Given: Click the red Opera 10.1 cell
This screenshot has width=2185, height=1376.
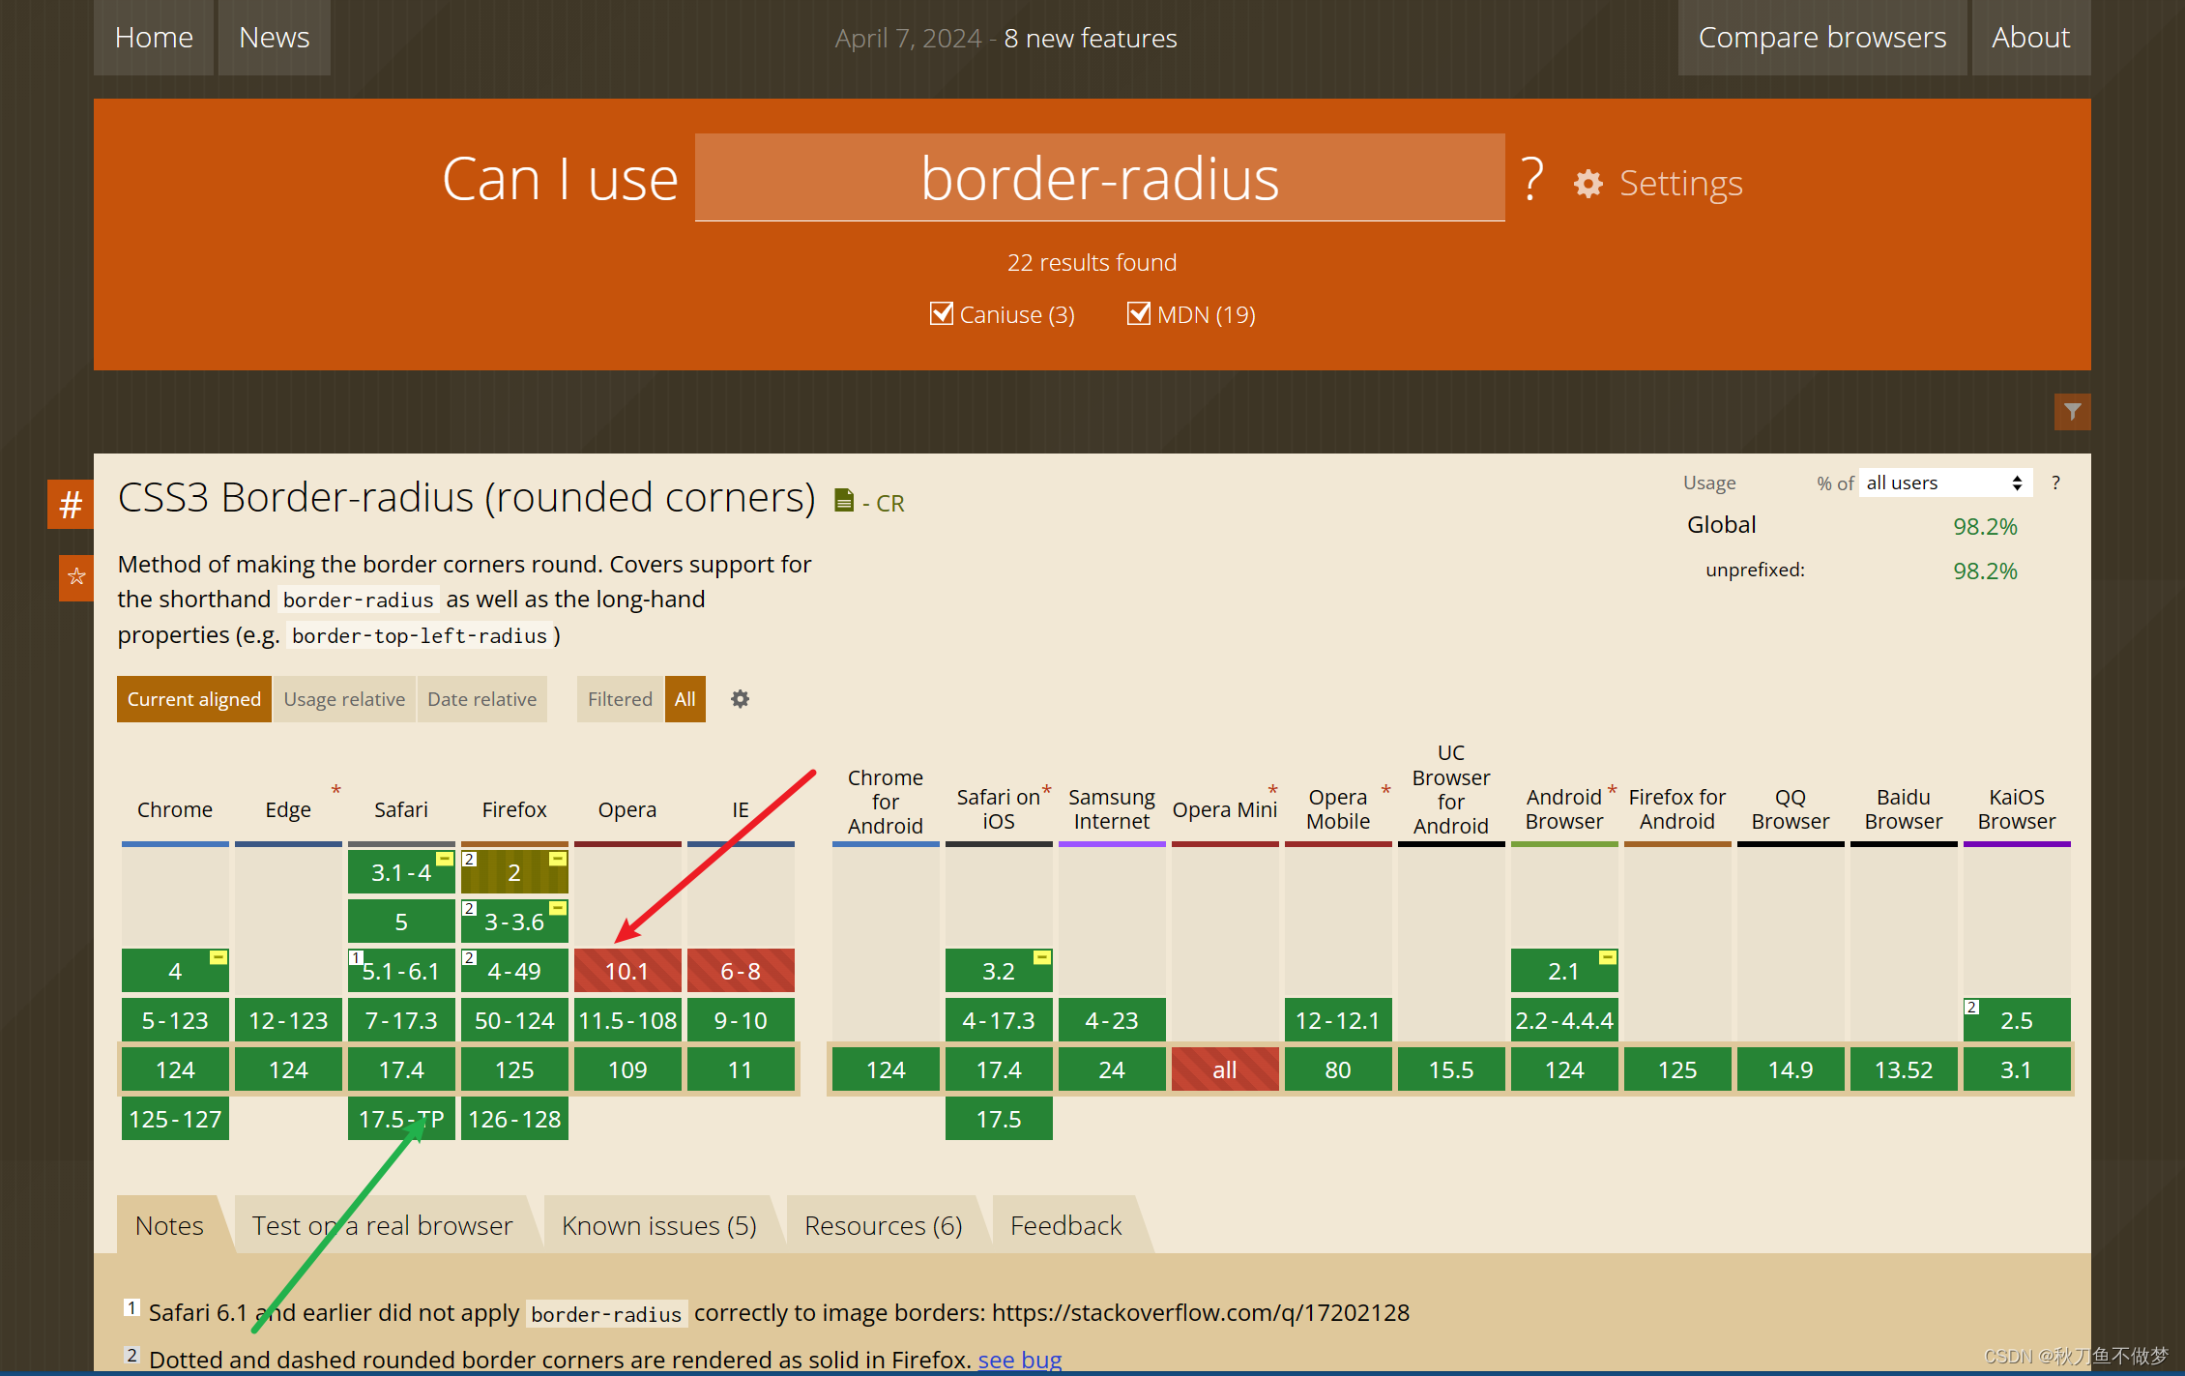Looking at the screenshot, I should pyautogui.click(x=626, y=971).
